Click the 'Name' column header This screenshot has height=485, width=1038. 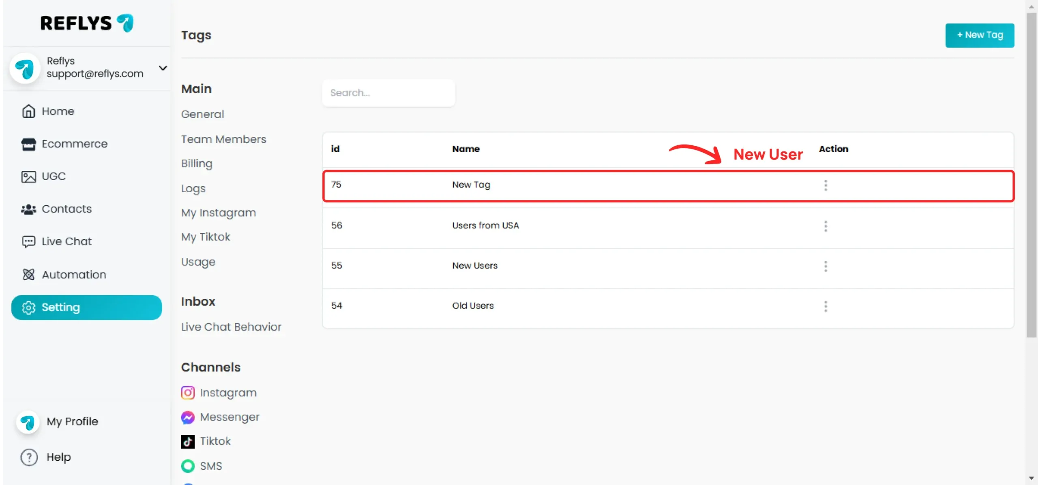(x=466, y=149)
